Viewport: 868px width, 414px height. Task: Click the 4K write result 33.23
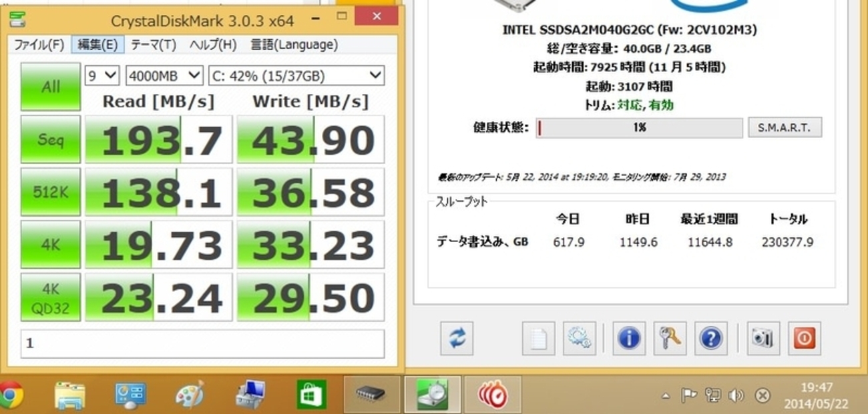(311, 245)
